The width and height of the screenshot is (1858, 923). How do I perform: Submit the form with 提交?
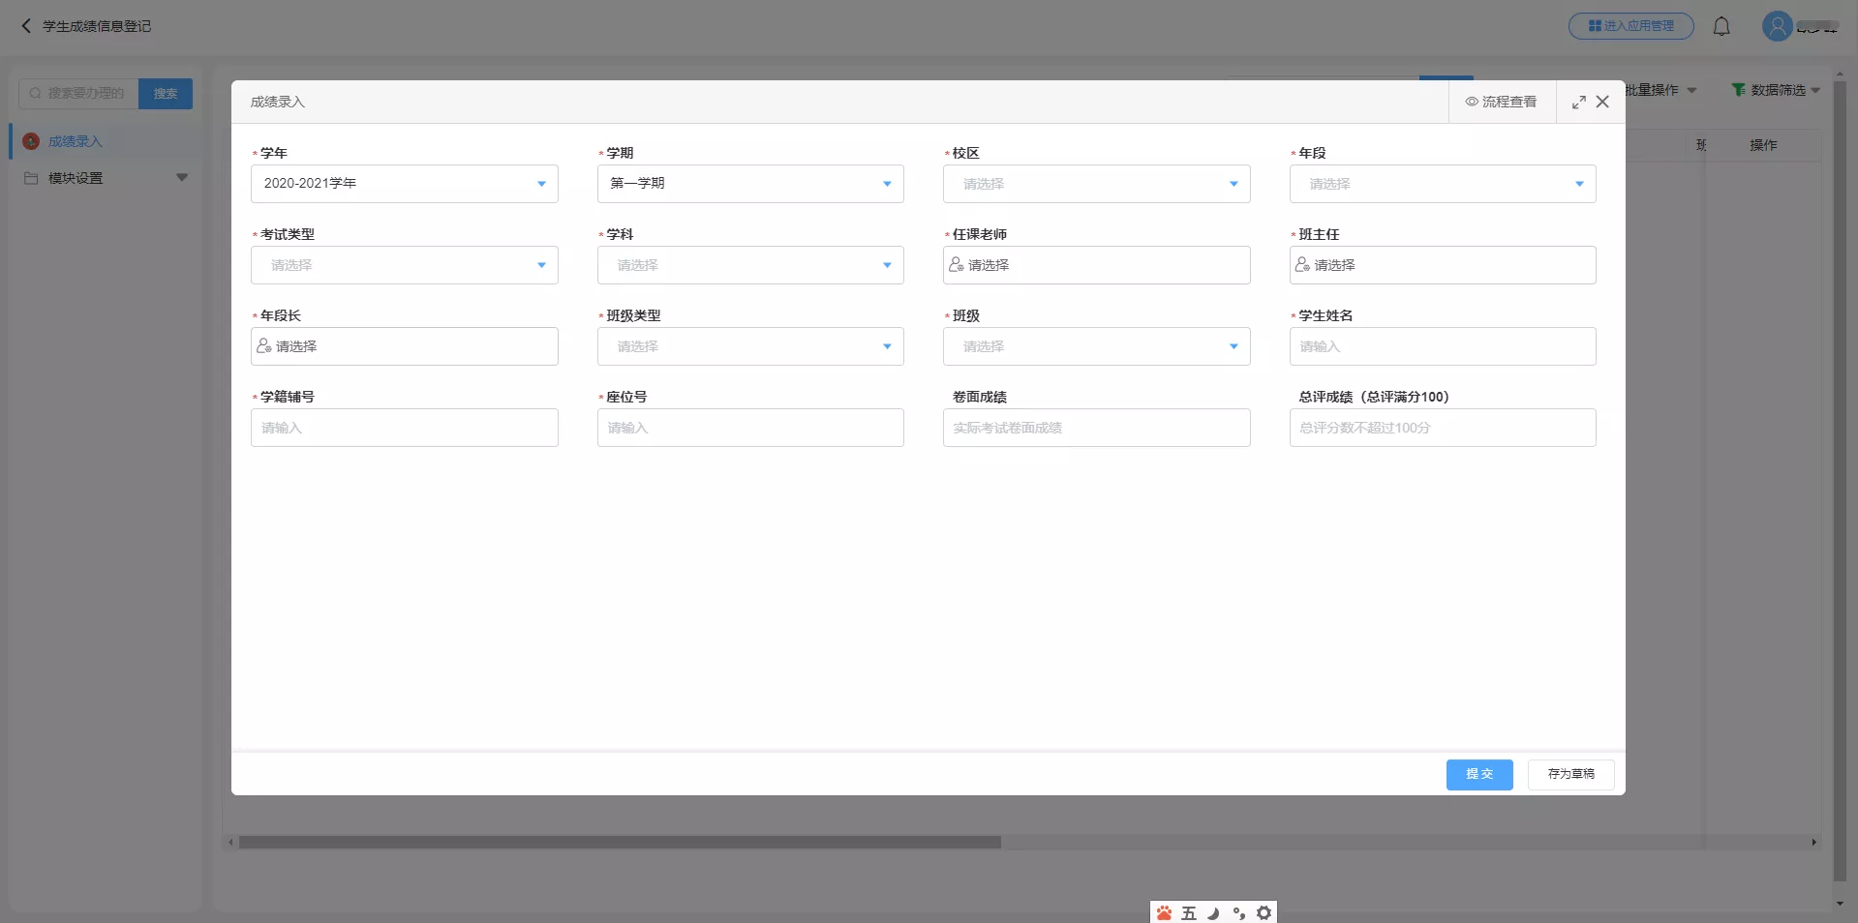coord(1479,775)
